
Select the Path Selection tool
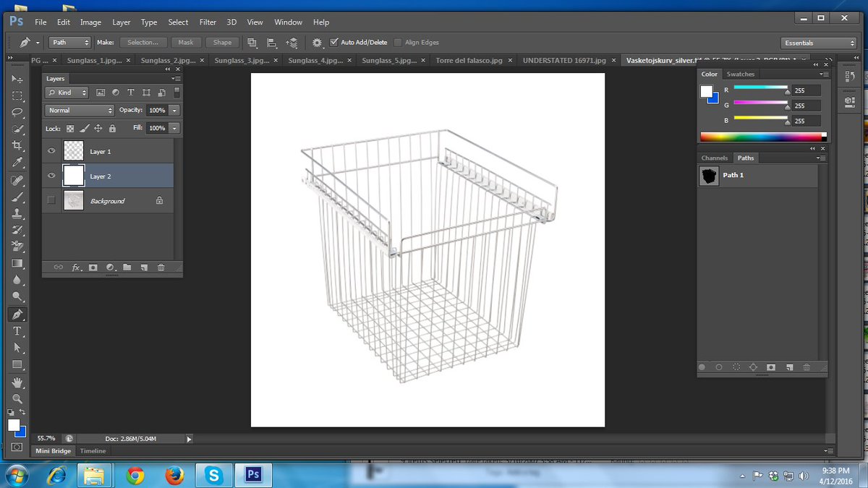click(17, 348)
